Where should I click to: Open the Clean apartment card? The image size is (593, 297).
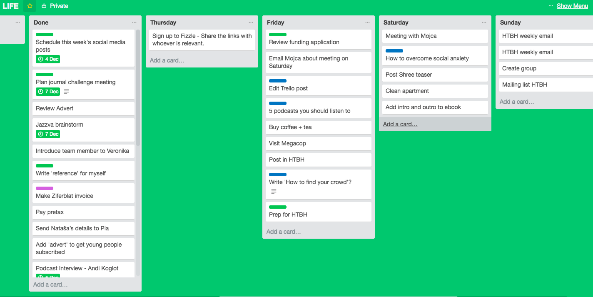(435, 91)
